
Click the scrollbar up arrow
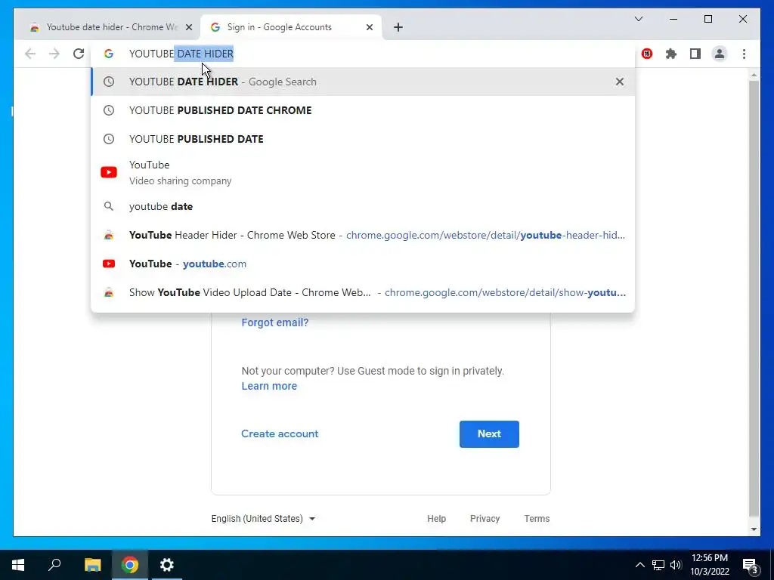tap(754, 75)
